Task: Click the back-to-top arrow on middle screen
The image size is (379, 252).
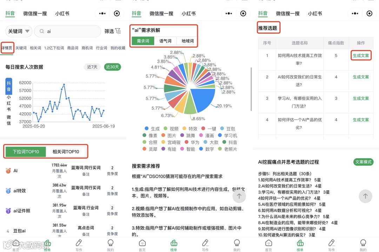Action: 239,196
